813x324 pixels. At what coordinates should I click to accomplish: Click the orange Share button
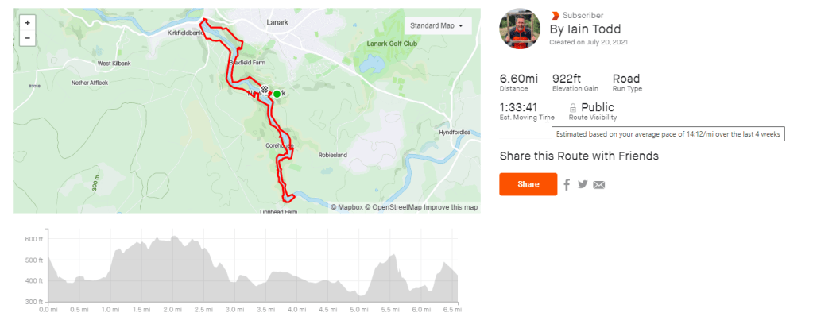click(528, 184)
